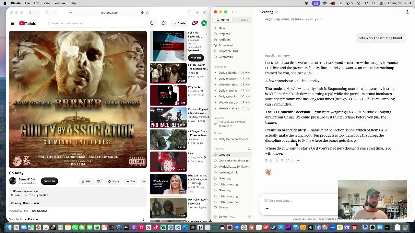Open the Claude app menu in the menu bar

click(16, 3)
